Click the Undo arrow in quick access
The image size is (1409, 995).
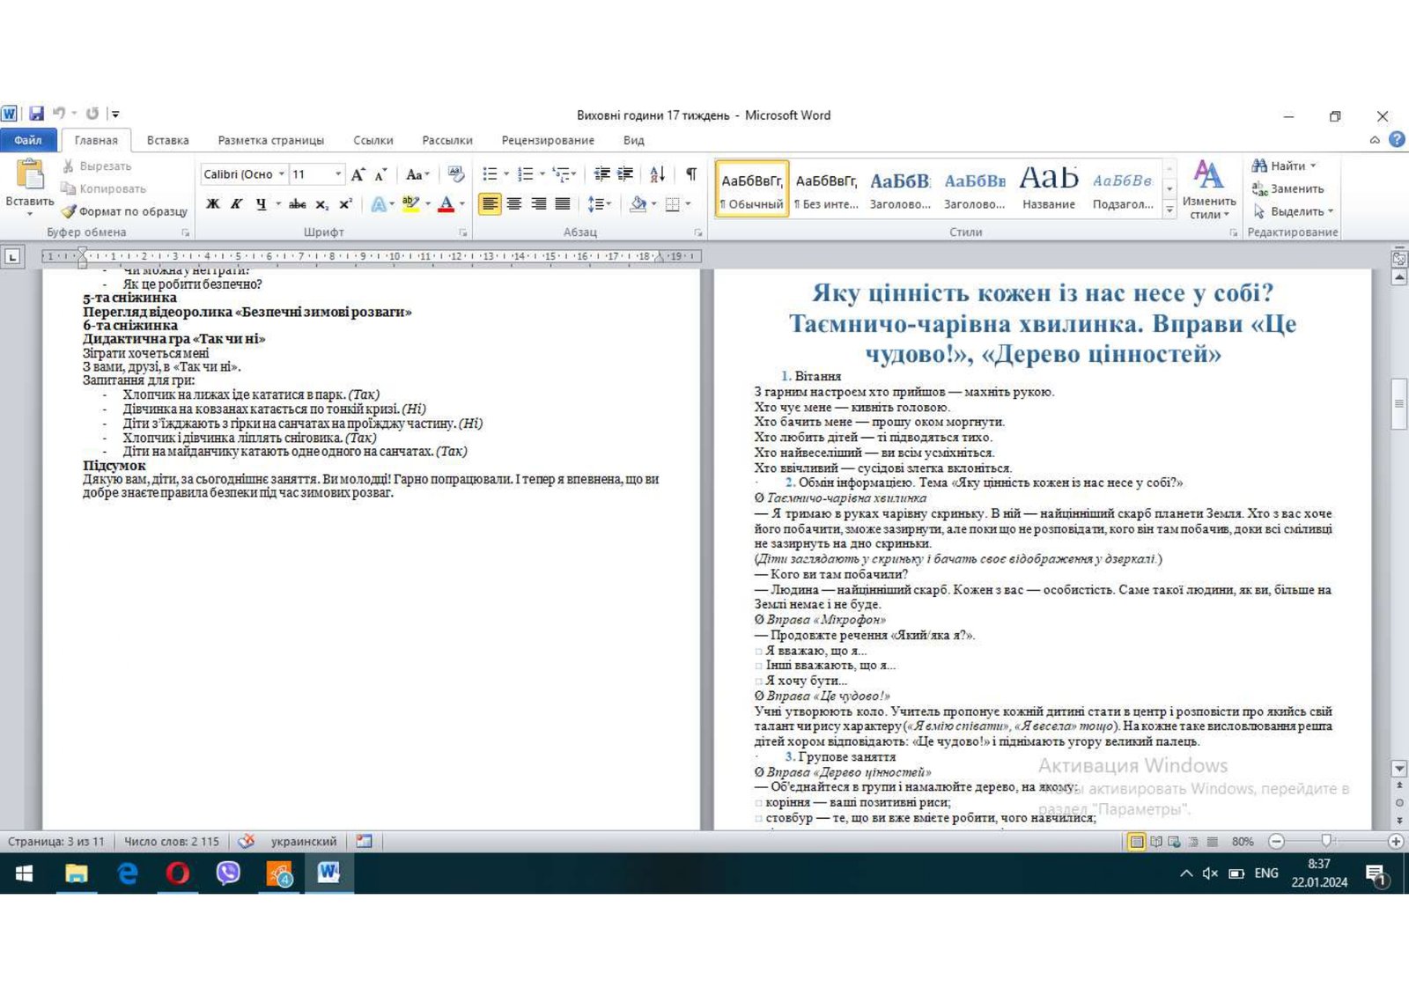pos(59,114)
